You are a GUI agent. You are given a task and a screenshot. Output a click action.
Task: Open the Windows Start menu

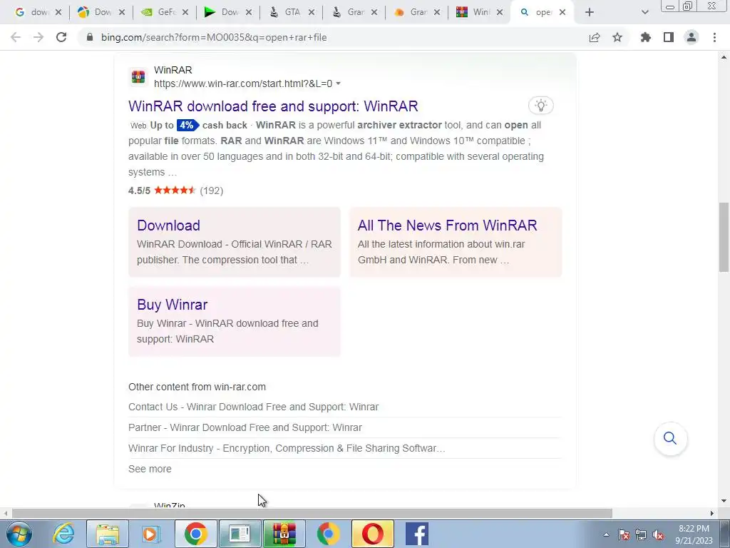(19, 534)
